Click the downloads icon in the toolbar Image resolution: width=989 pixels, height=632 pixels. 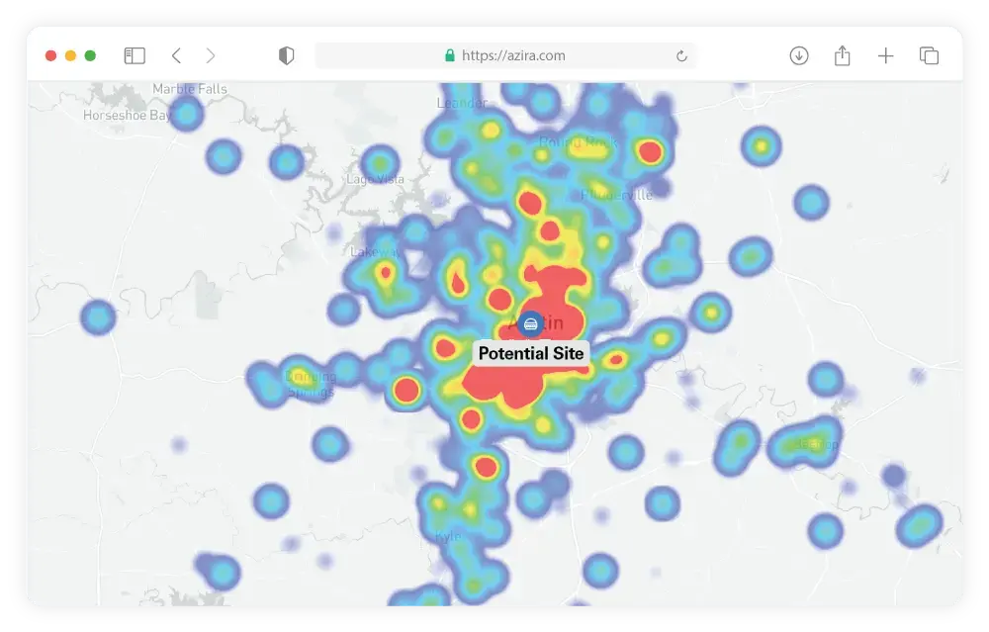799,55
